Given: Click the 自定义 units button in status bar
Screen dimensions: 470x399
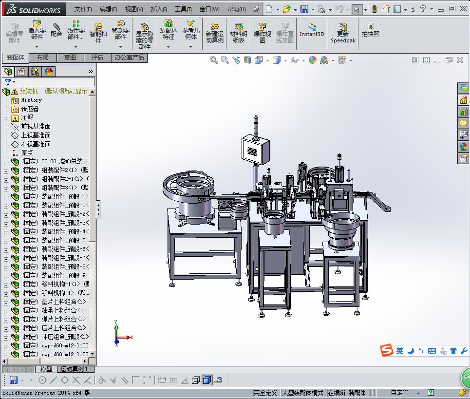Looking at the screenshot, I should tap(399, 393).
